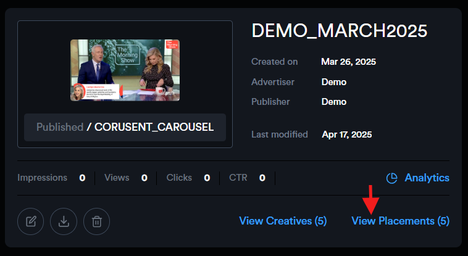Click the Advertiser value Demo
468x256 pixels.
tap(333, 82)
